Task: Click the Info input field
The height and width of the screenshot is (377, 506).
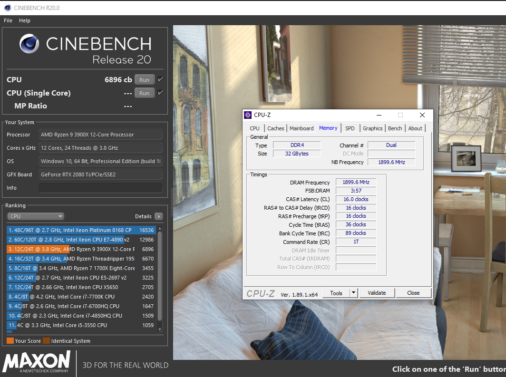Action: 100,188
